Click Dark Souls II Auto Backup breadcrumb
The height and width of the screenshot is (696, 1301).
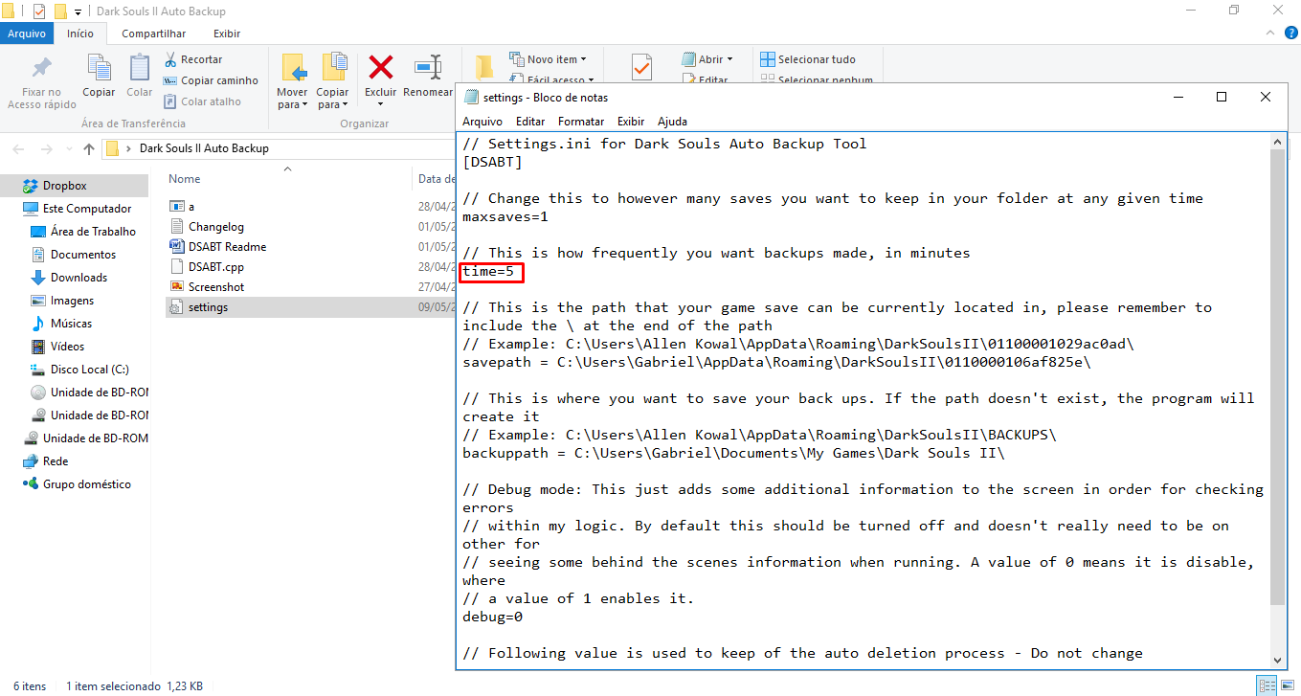[x=204, y=148]
